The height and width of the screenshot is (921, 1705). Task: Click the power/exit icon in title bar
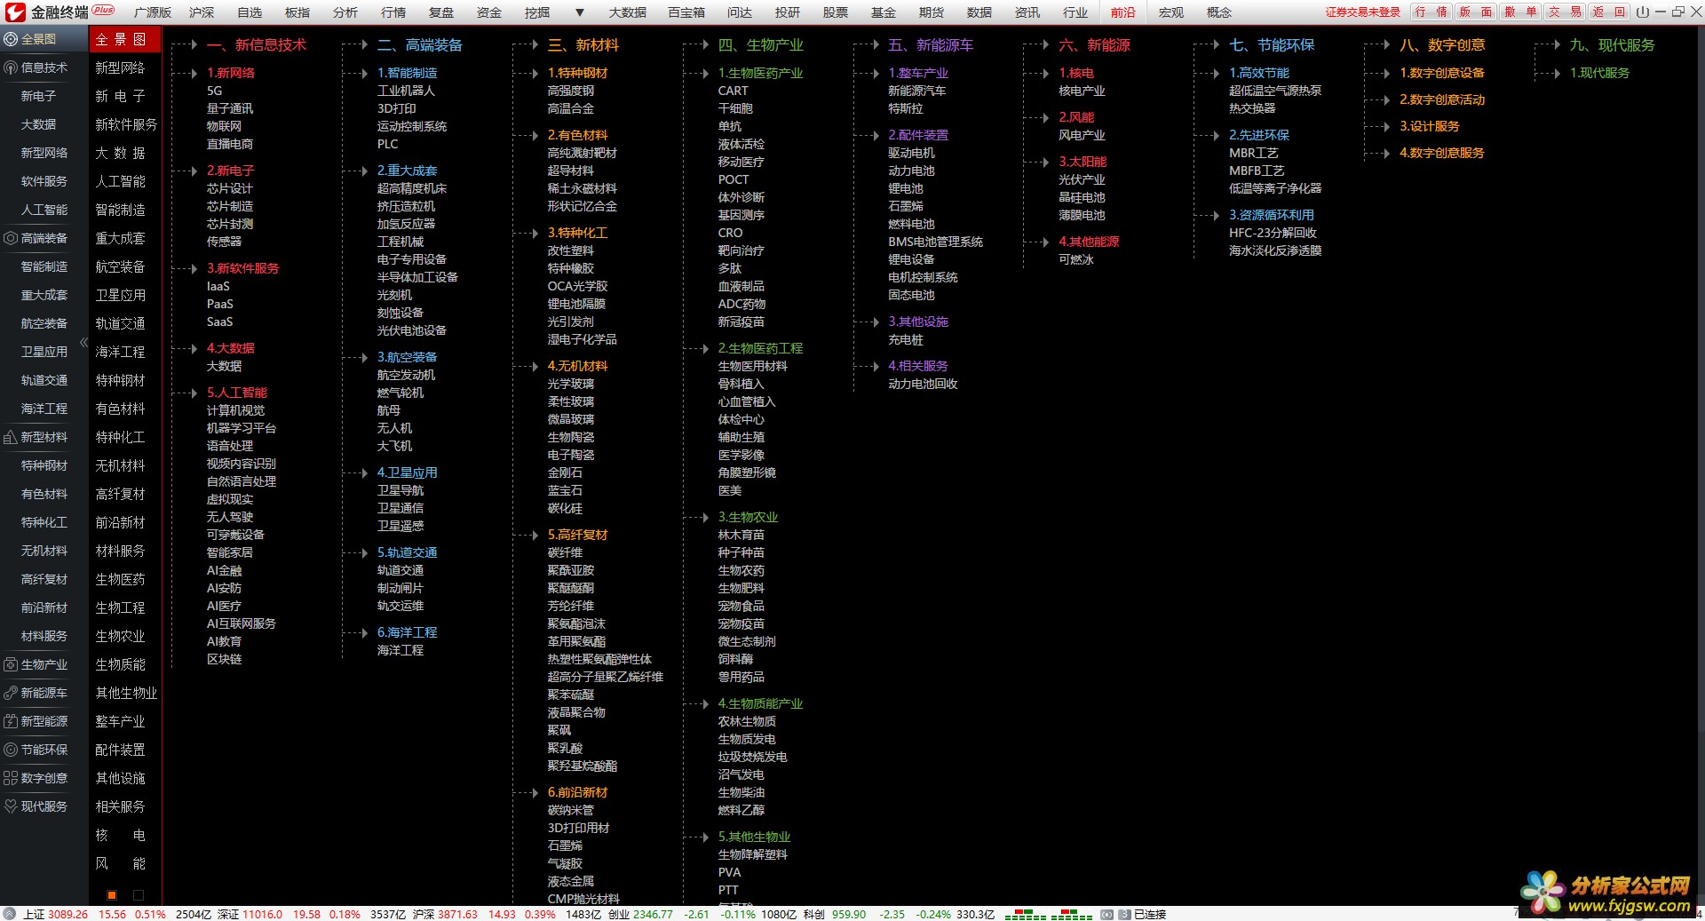(x=1642, y=12)
